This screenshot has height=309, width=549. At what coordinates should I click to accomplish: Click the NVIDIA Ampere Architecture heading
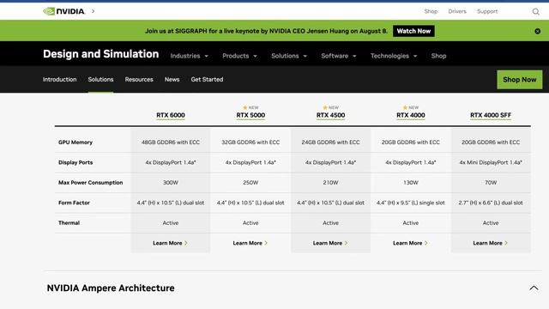(111, 288)
